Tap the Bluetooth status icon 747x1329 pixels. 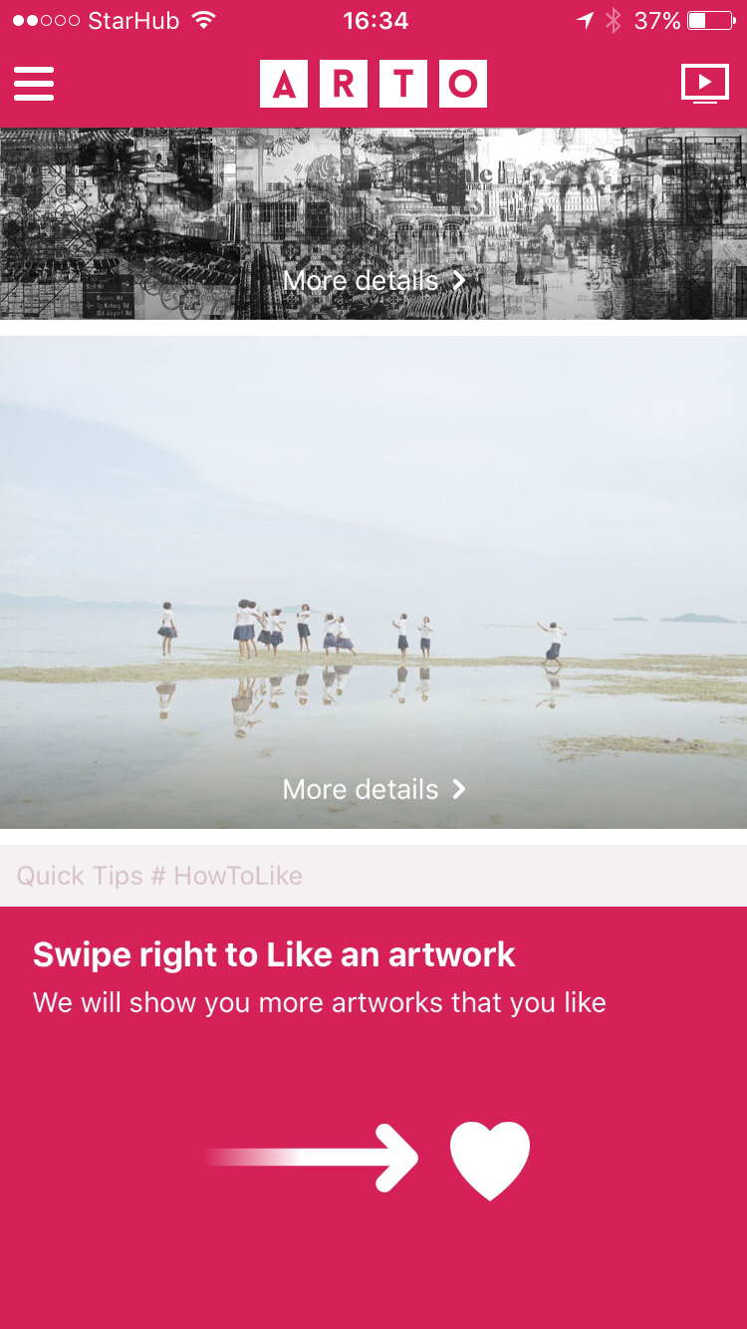(x=614, y=20)
